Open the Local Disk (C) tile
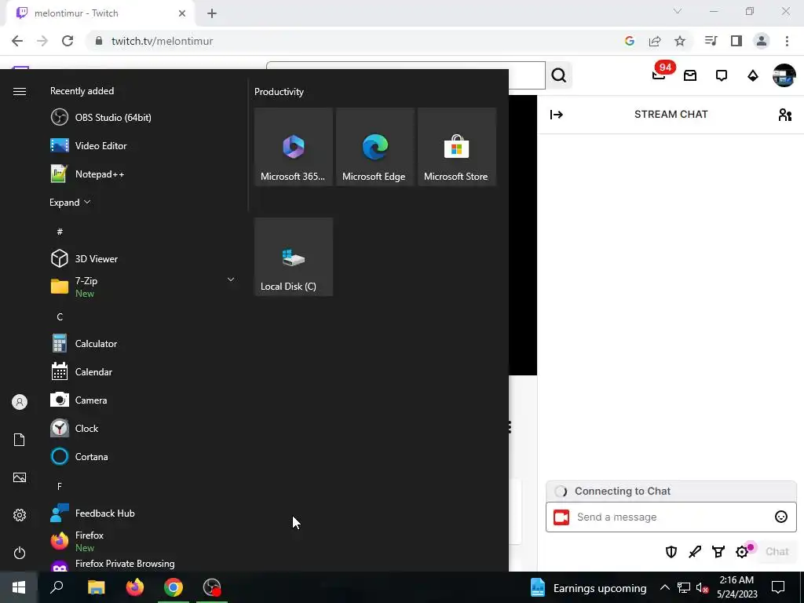 pos(294,257)
